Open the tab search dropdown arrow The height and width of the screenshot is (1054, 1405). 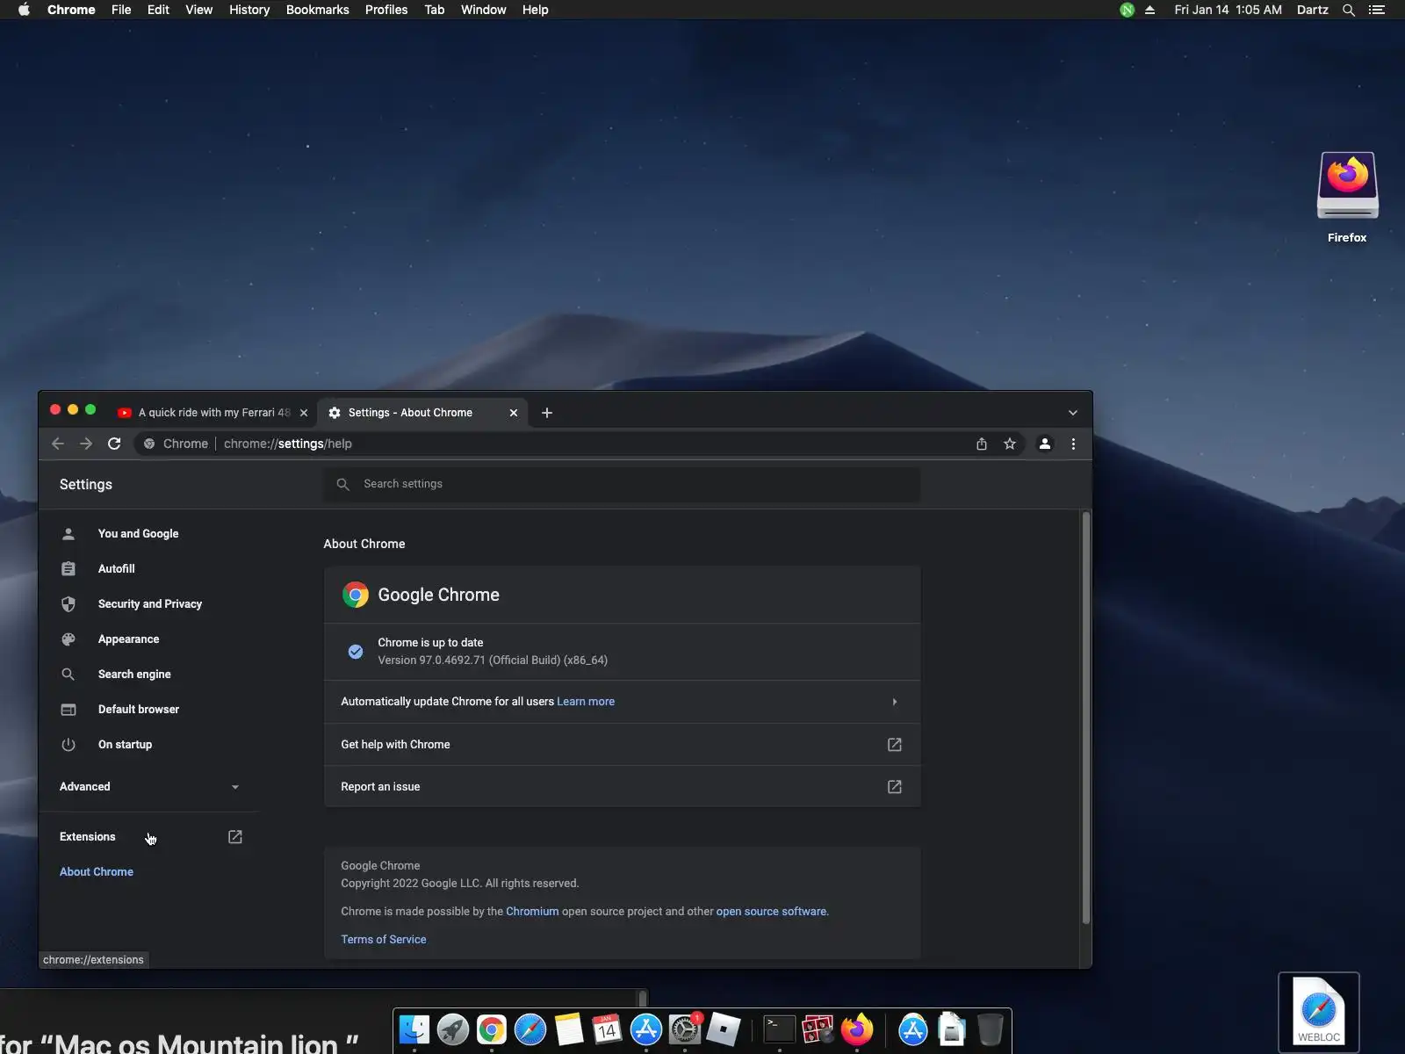(1073, 413)
